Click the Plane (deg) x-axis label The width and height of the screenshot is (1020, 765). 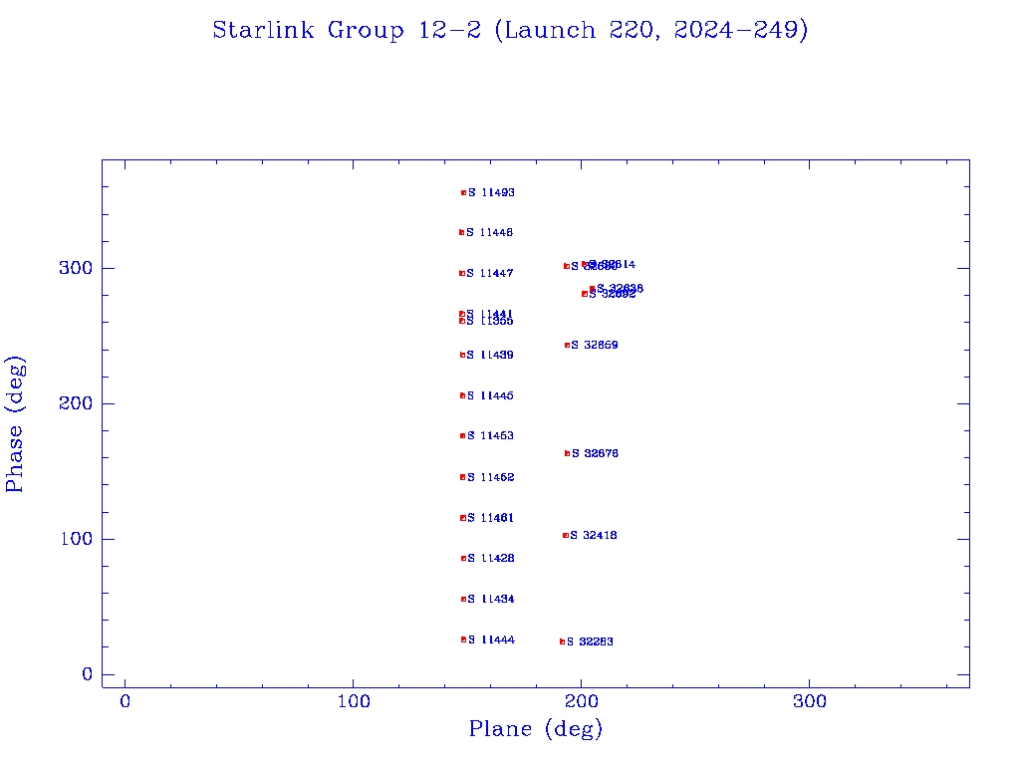[536, 728]
